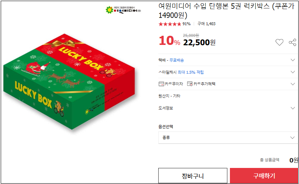Screen dimensions: 299x184
Task: Click the red 구매하기 buy button
Action: 264,176
